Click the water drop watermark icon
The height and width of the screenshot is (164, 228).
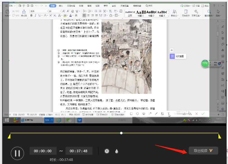pyautogui.click(x=117, y=151)
